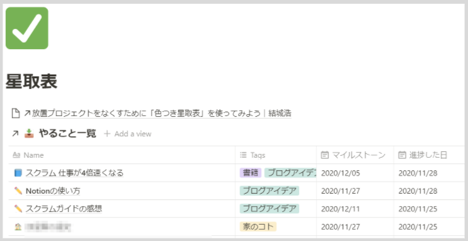Open the 放置プロジェクトをなくすために link

click(161, 114)
